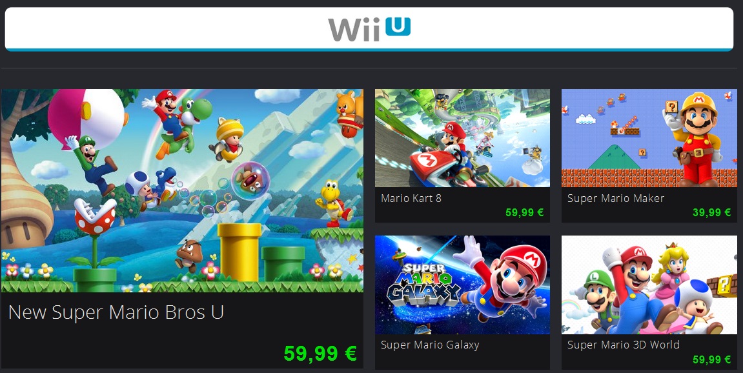
Task: Click the Super Mario Galaxy title text
Action: [x=430, y=345]
